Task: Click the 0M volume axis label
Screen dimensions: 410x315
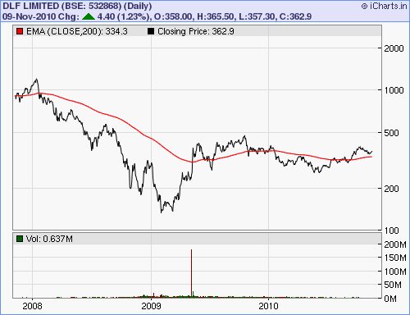Action: click(390, 299)
